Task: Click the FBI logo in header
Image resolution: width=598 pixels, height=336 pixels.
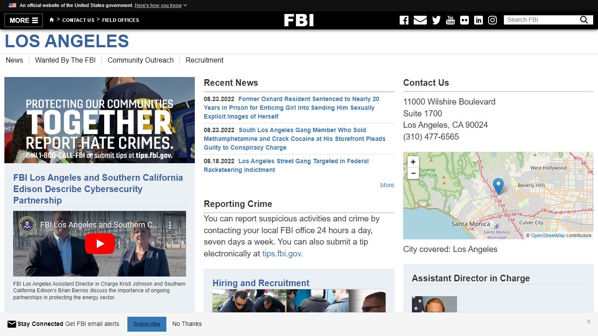Action: coord(299,20)
